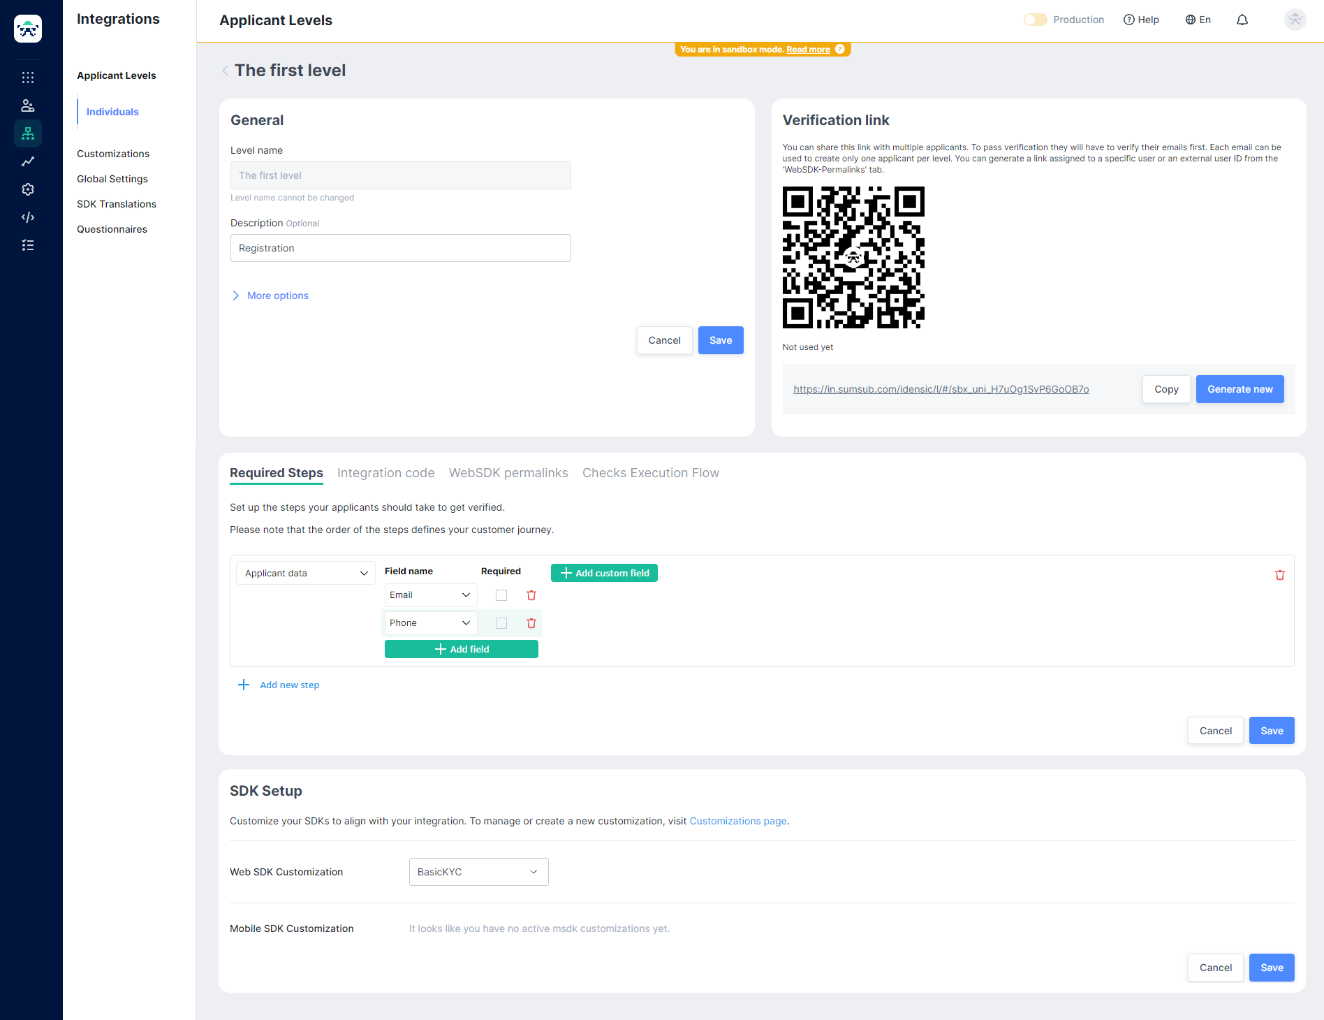Image resolution: width=1324 pixels, height=1020 pixels.
Task: Open the Dev Space code icon
Action: tap(28, 217)
